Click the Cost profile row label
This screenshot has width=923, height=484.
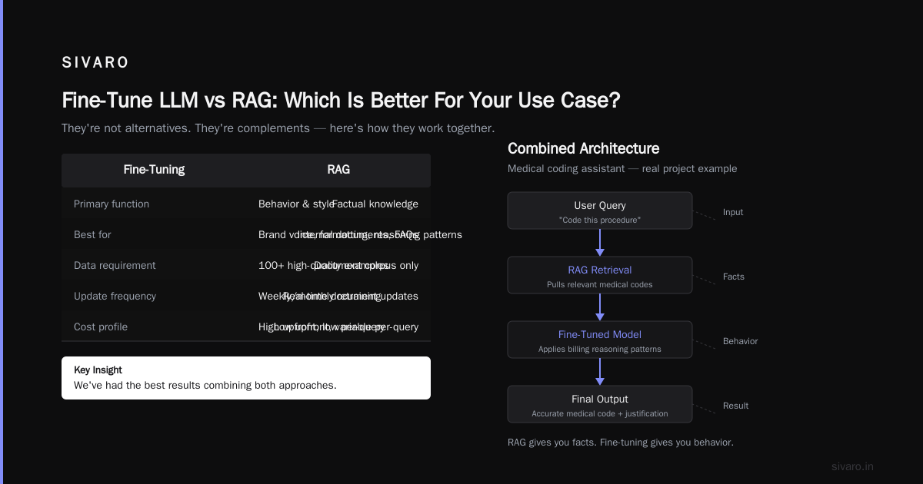[101, 327]
